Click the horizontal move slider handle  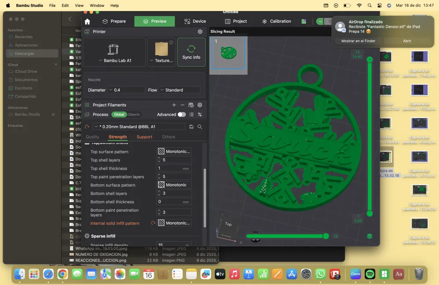[326, 236]
